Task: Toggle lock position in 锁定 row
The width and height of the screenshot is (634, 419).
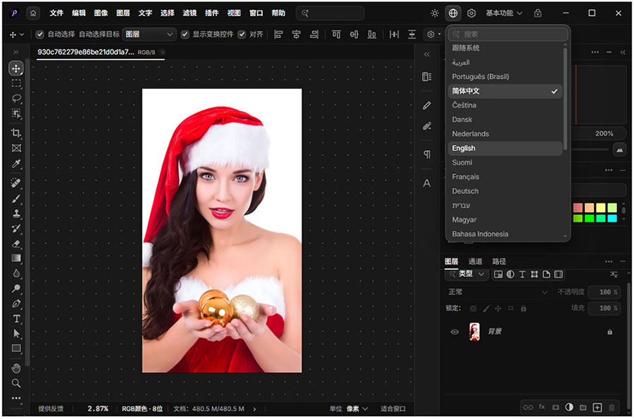Action: [498, 308]
